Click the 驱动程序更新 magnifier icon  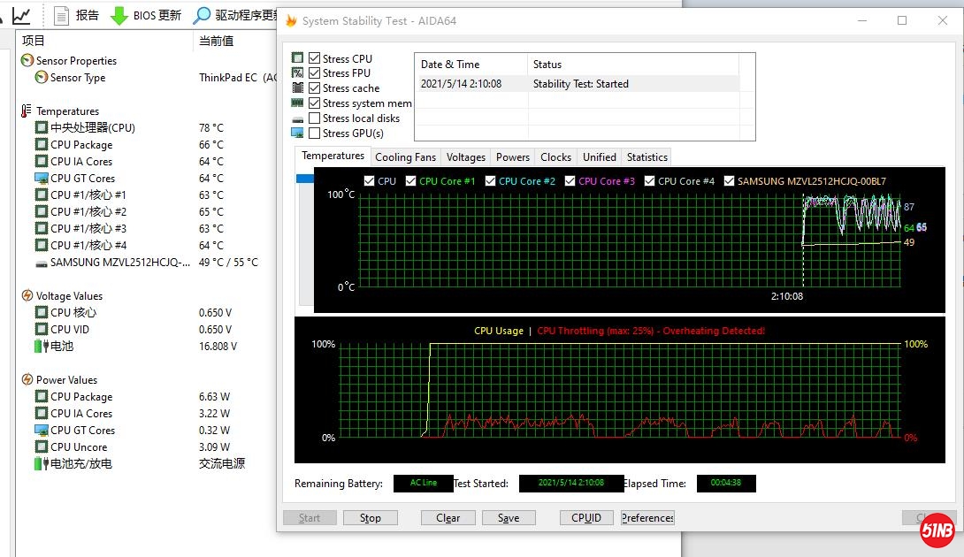click(201, 15)
